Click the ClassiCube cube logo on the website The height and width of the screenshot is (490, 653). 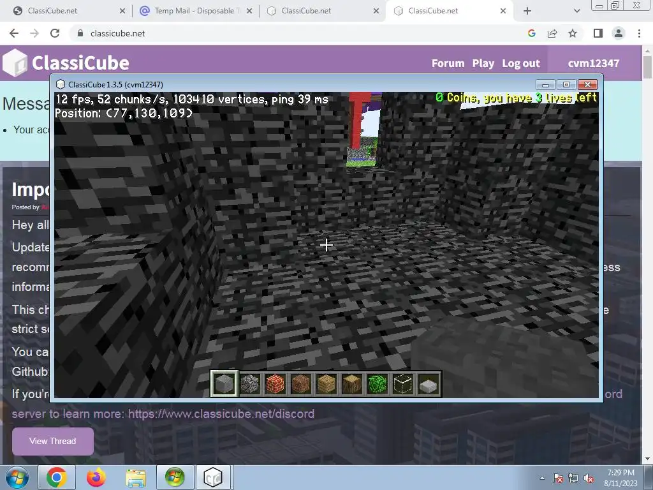[15, 63]
